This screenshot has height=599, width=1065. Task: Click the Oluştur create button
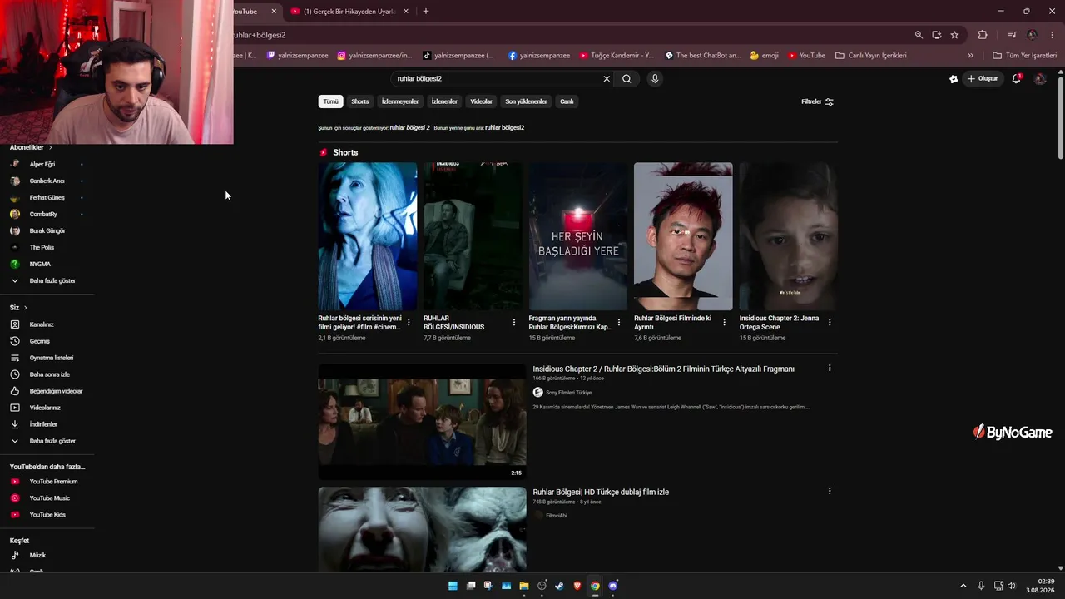click(983, 79)
